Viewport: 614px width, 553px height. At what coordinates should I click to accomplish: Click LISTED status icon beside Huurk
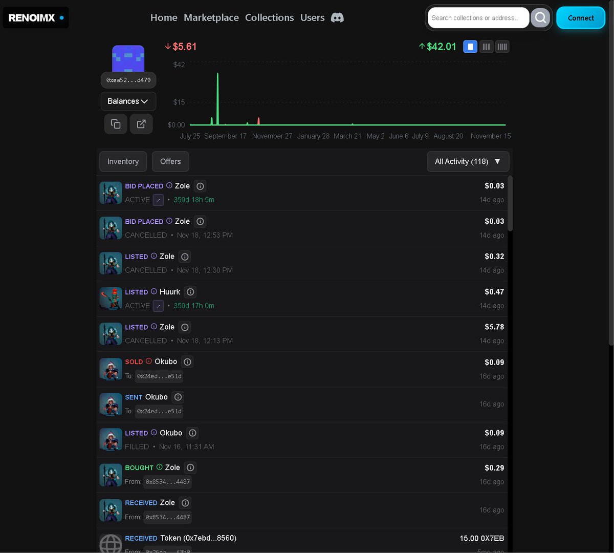154,292
